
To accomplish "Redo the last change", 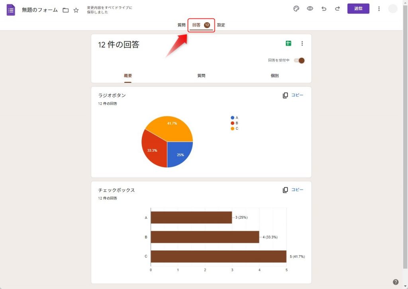I will click(x=337, y=9).
